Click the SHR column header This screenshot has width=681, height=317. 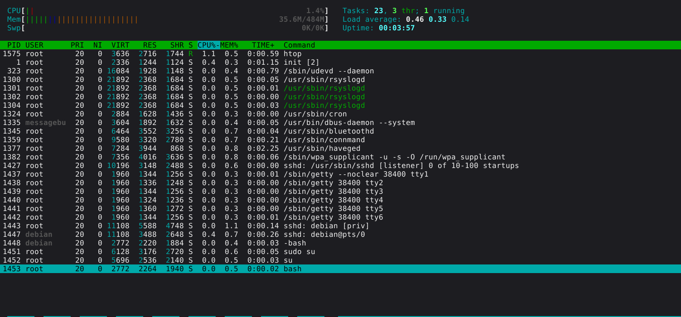[x=177, y=45]
